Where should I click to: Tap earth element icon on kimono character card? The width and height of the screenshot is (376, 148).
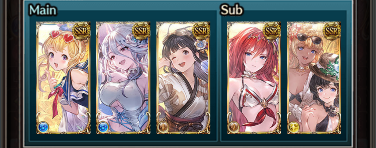[x=163, y=127]
